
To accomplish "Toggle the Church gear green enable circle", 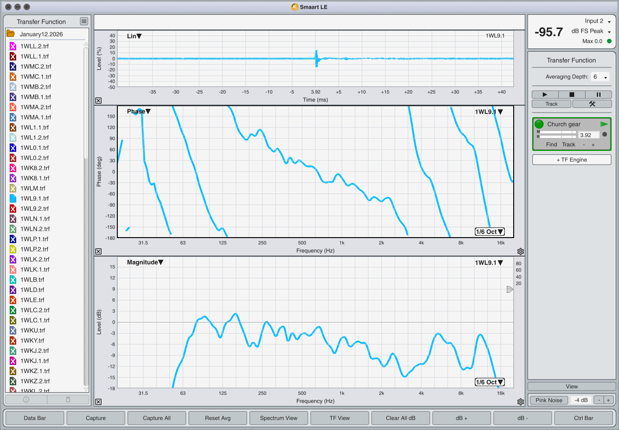I will click(539, 124).
